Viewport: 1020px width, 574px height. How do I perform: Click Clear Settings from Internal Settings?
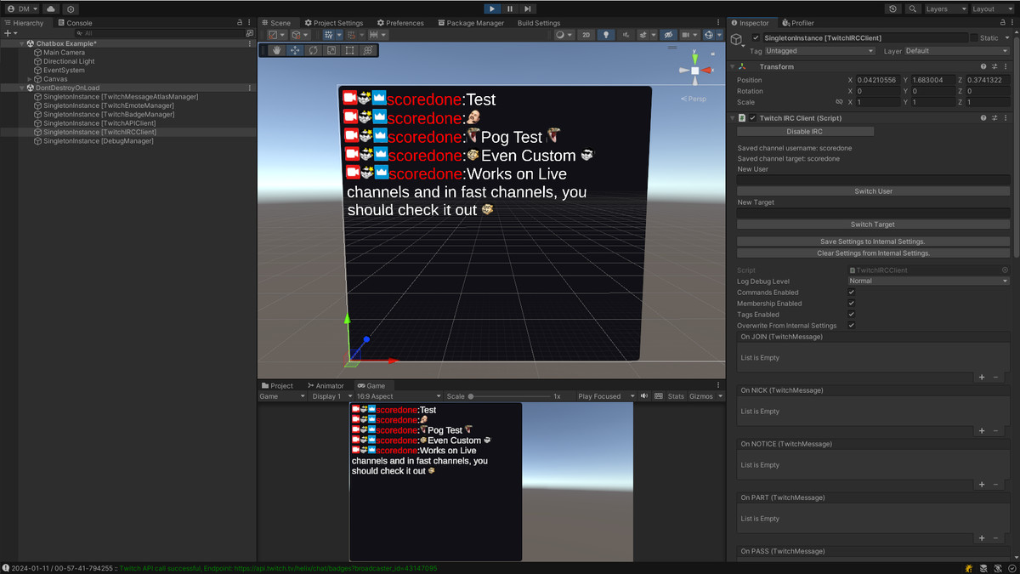click(x=873, y=253)
